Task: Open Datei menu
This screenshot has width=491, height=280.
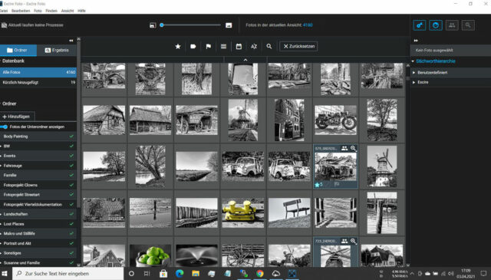Action: coord(4,11)
